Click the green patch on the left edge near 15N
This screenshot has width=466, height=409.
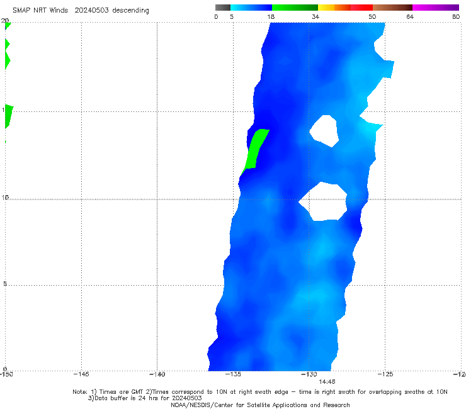click(8, 116)
